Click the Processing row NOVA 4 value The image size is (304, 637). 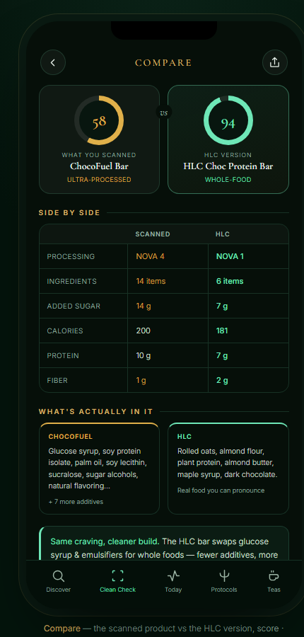pos(150,256)
